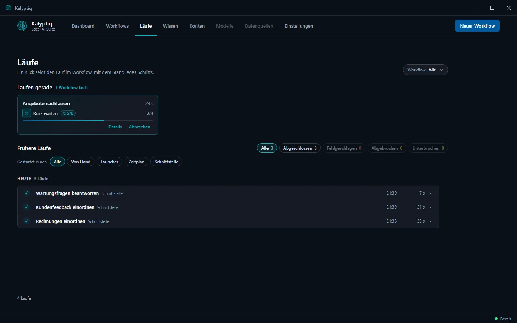Select Schnittstelle start filter chip
Image resolution: width=517 pixels, height=323 pixels.
pos(166,162)
